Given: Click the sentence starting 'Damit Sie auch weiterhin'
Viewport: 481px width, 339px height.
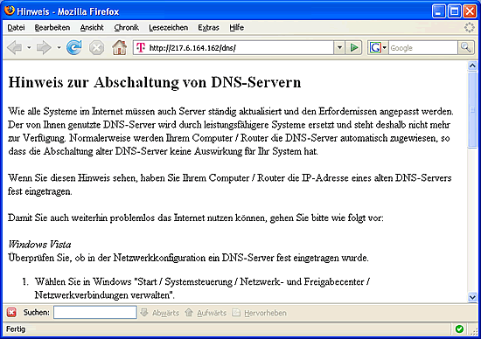Looking at the screenshot, I should (196, 218).
